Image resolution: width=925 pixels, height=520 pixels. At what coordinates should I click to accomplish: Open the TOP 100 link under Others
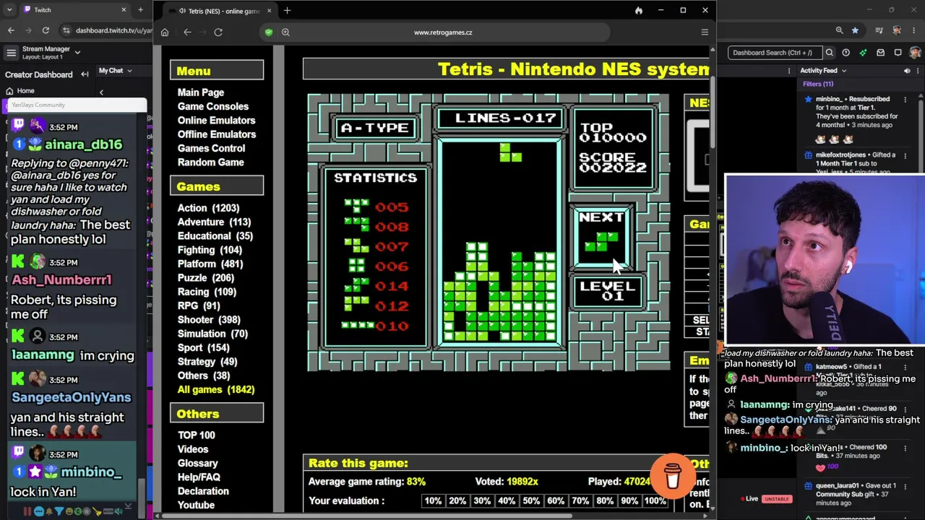coord(197,435)
